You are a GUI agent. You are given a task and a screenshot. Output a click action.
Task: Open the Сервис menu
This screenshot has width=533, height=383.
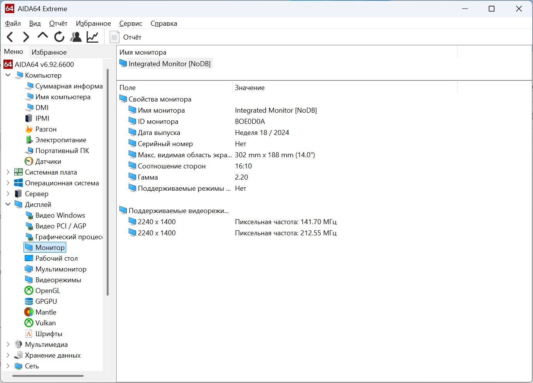tap(131, 23)
